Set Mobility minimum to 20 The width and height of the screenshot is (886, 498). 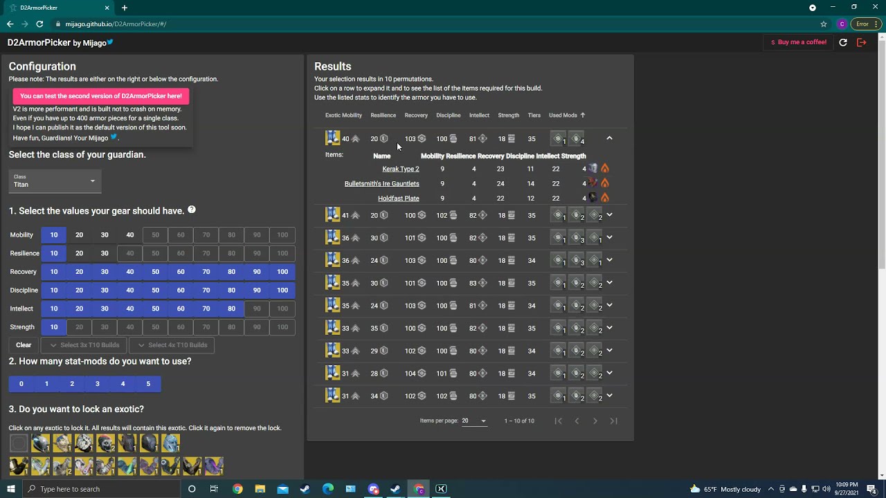[x=79, y=234]
